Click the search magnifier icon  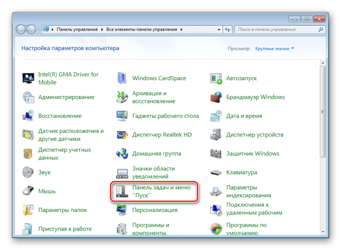coord(321,29)
